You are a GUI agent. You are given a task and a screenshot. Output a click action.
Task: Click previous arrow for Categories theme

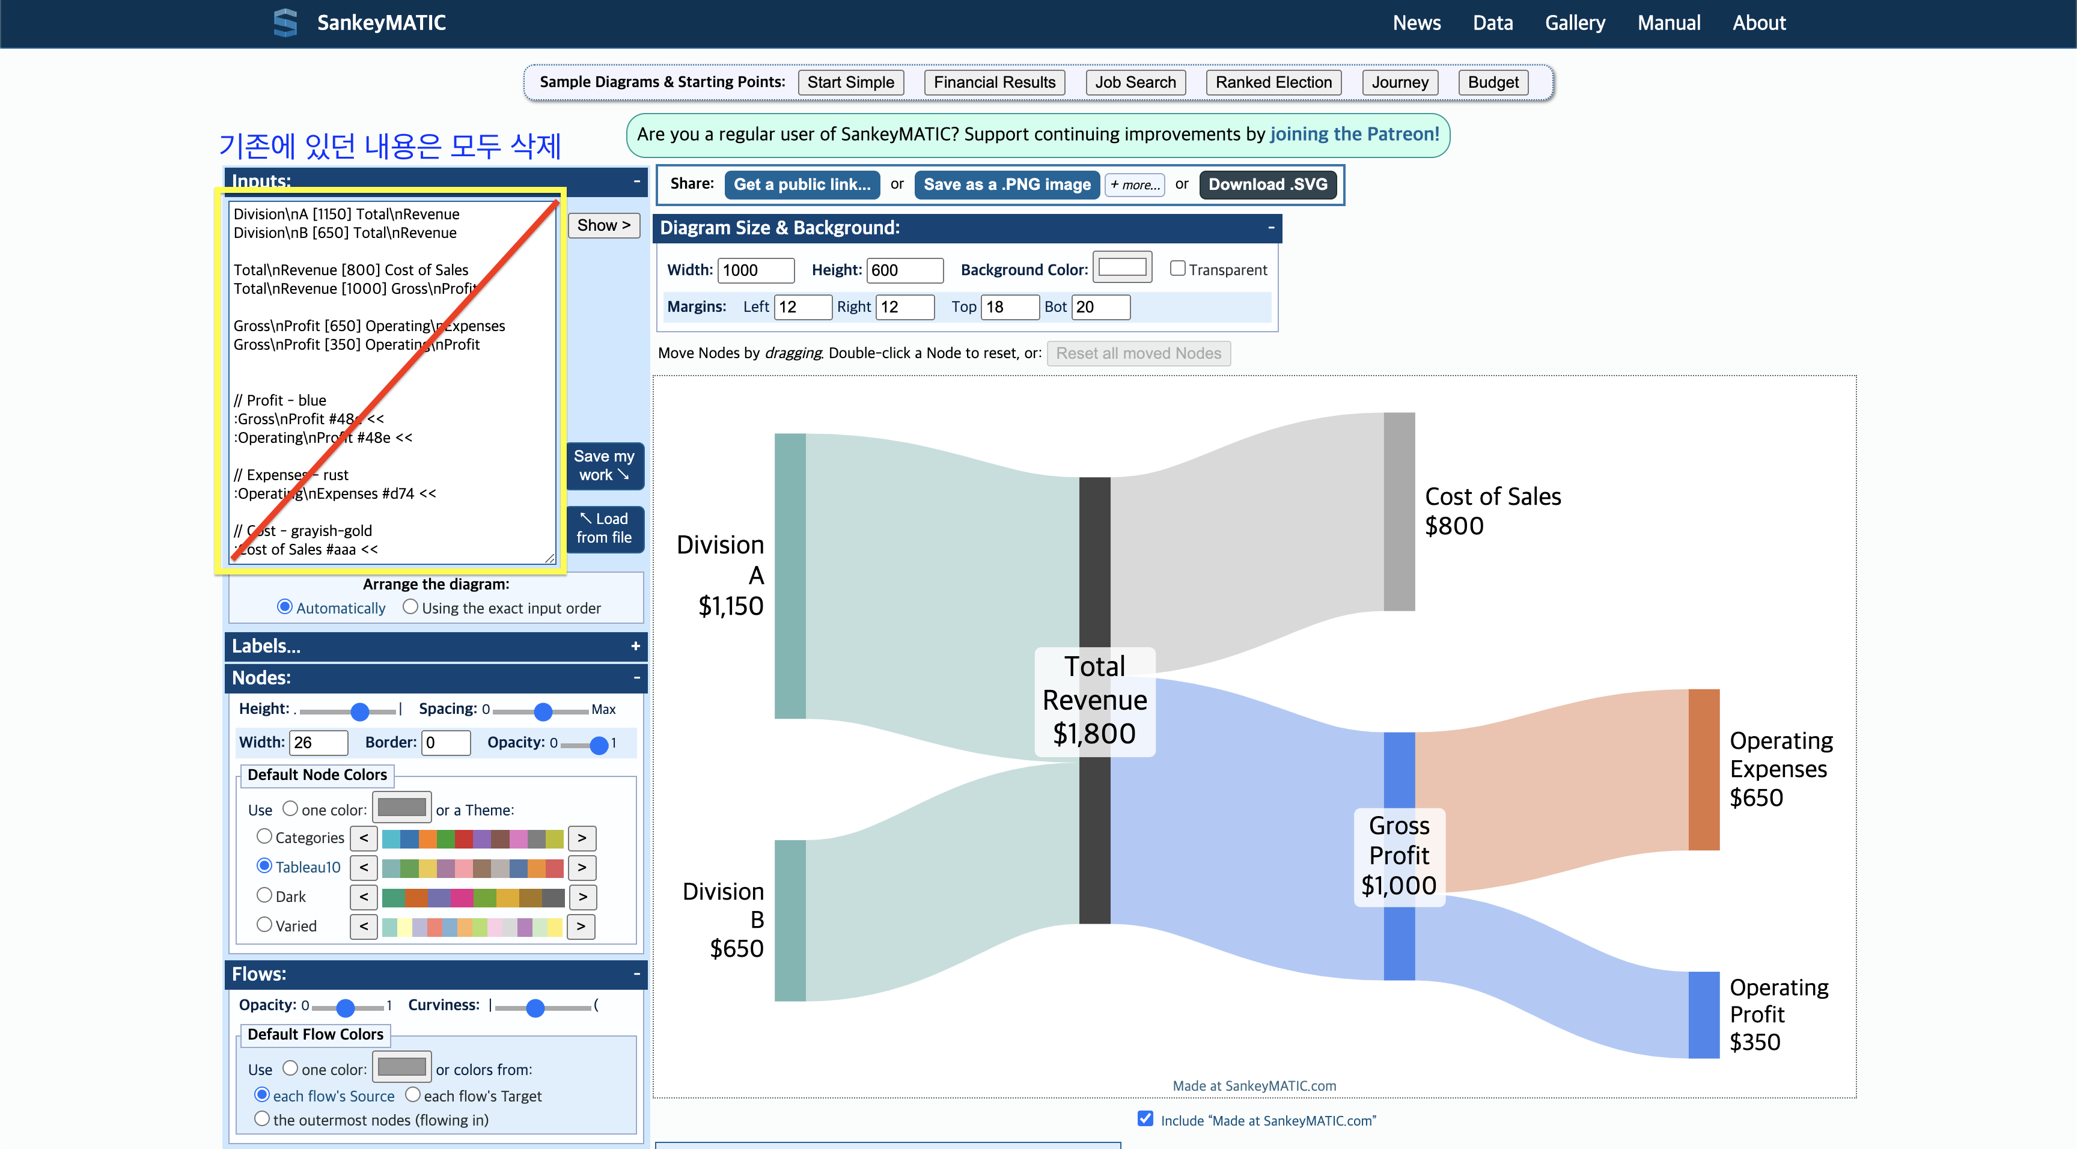tap(364, 838)
